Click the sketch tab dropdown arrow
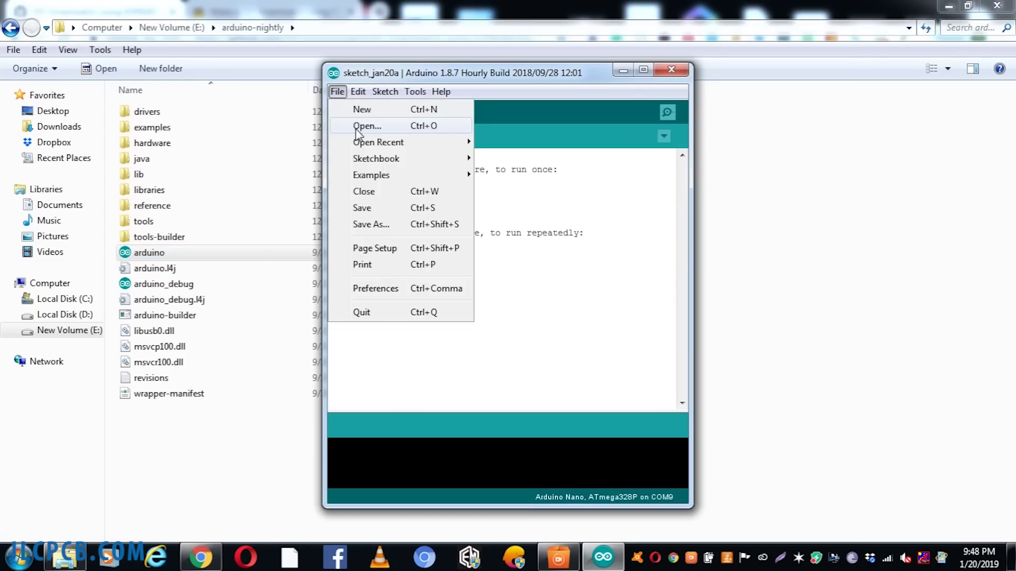 tap(664, 136)
